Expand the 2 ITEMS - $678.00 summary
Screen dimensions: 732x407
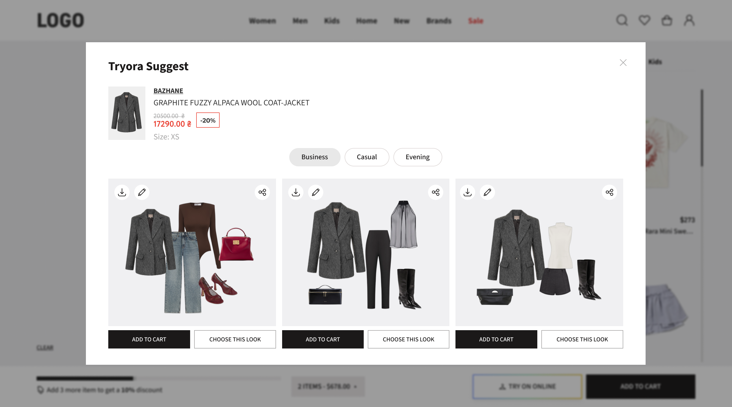tap(328, 386)
